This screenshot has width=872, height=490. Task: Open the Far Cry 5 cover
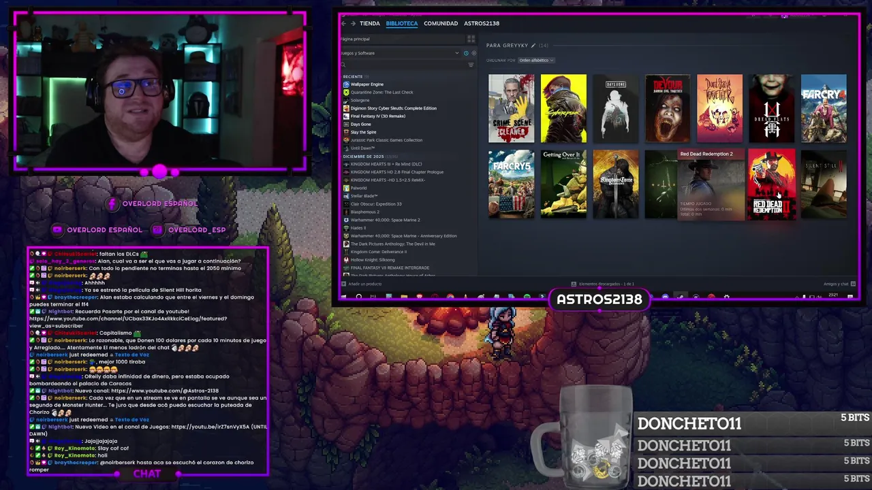tap(511, 184)
